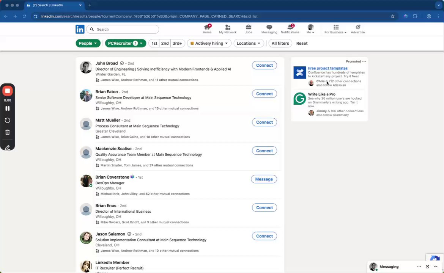Connect with John Broad
The height and width of the screenshot is (273, 444).
click(264, 65)
